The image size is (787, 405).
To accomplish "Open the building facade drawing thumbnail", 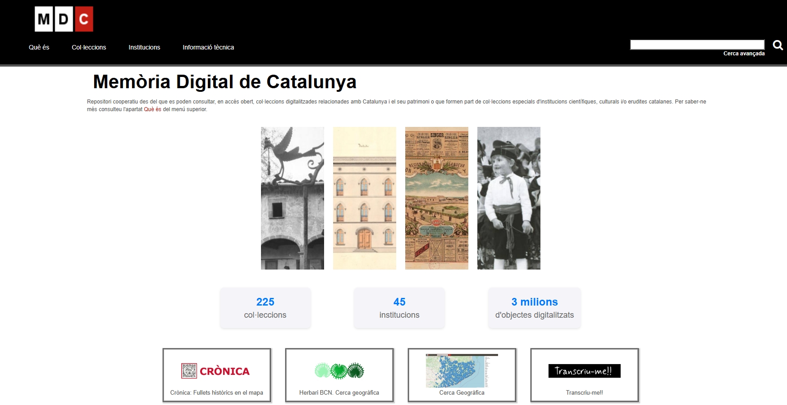I will click(x=365, y=198).
